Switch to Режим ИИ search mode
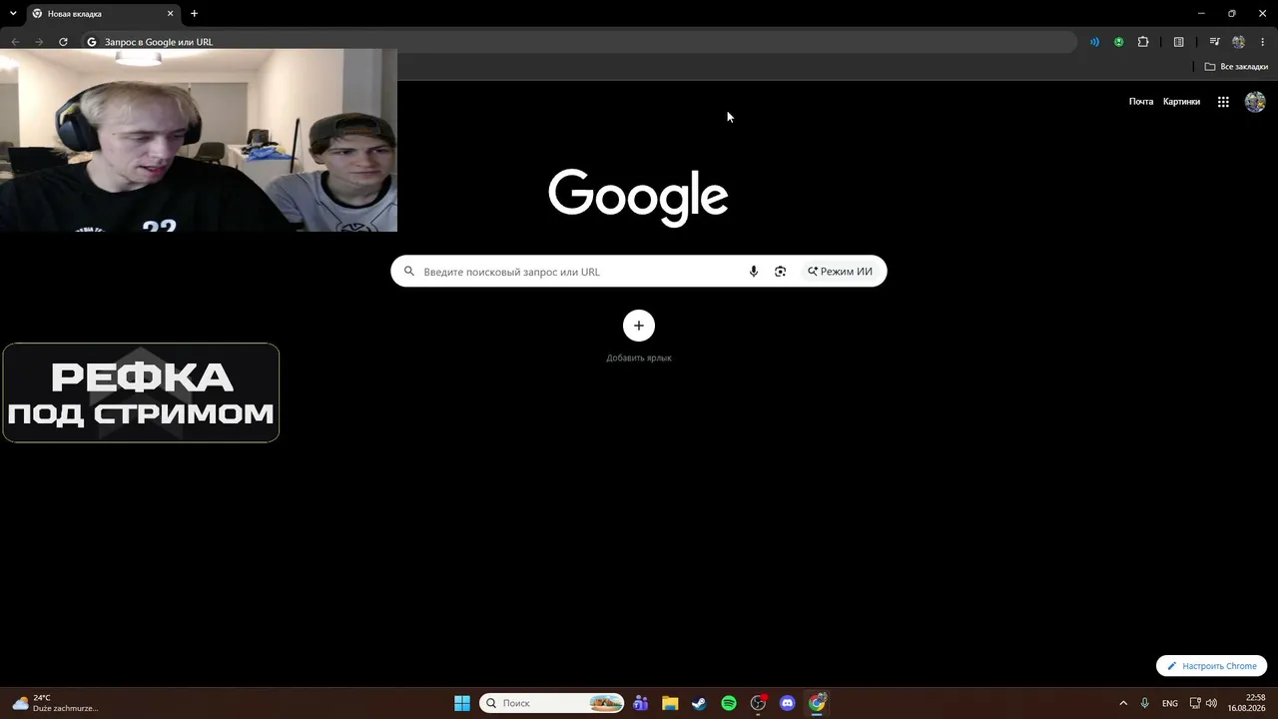The image size is (1278, 719). [x=840, y=272]
